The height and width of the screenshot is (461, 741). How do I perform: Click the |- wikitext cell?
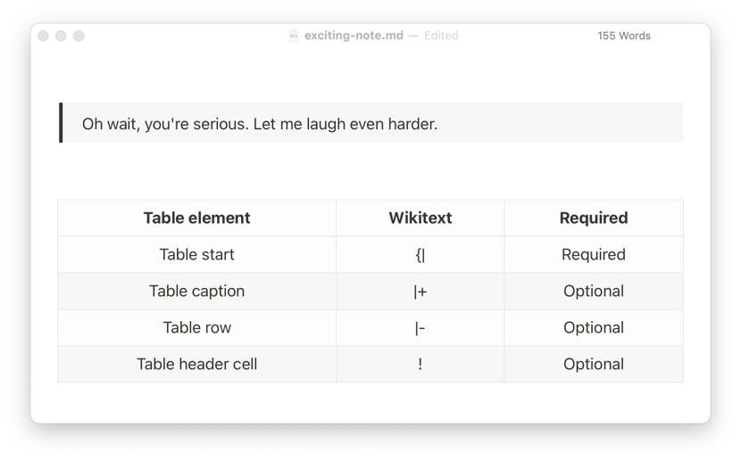click(420, 327)
